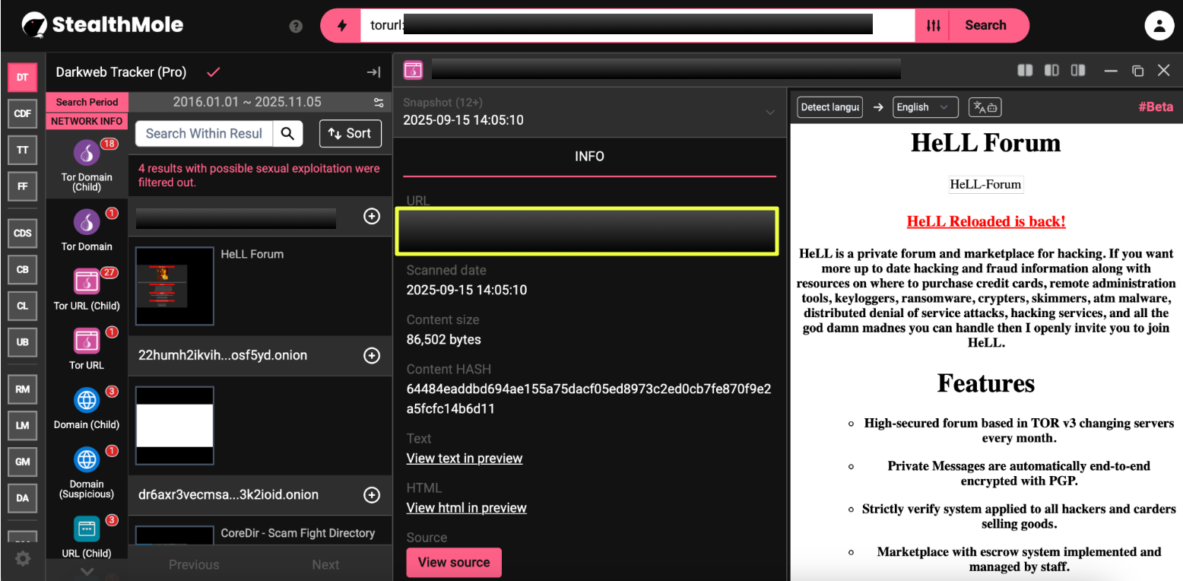The image size is (1183, 581).
Task: Open the user profile avatar
Action: pos(1159,26)
